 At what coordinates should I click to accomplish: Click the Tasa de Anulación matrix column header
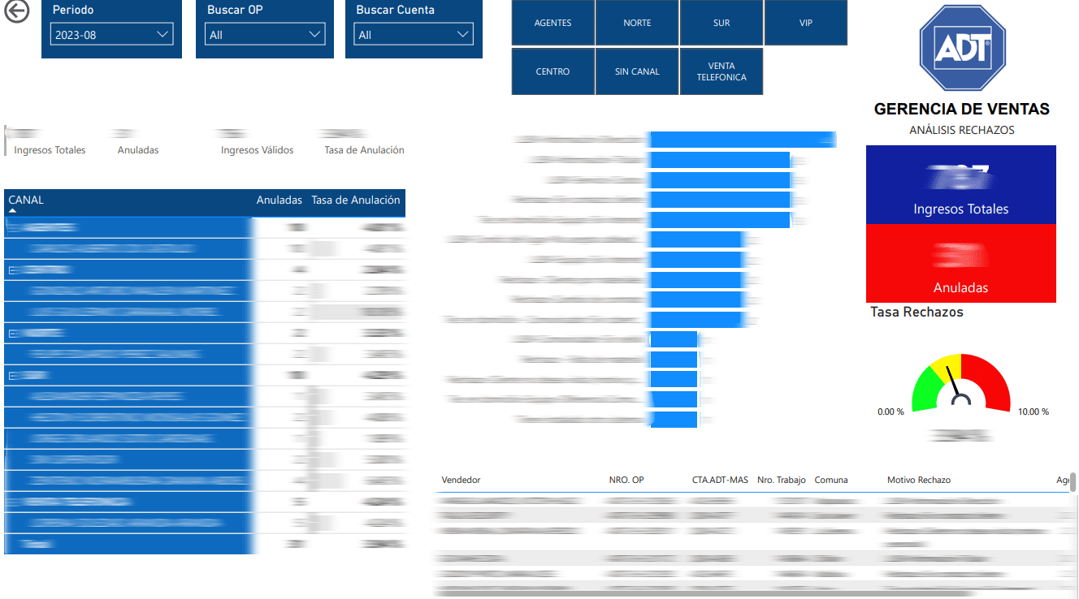[356, 200]
